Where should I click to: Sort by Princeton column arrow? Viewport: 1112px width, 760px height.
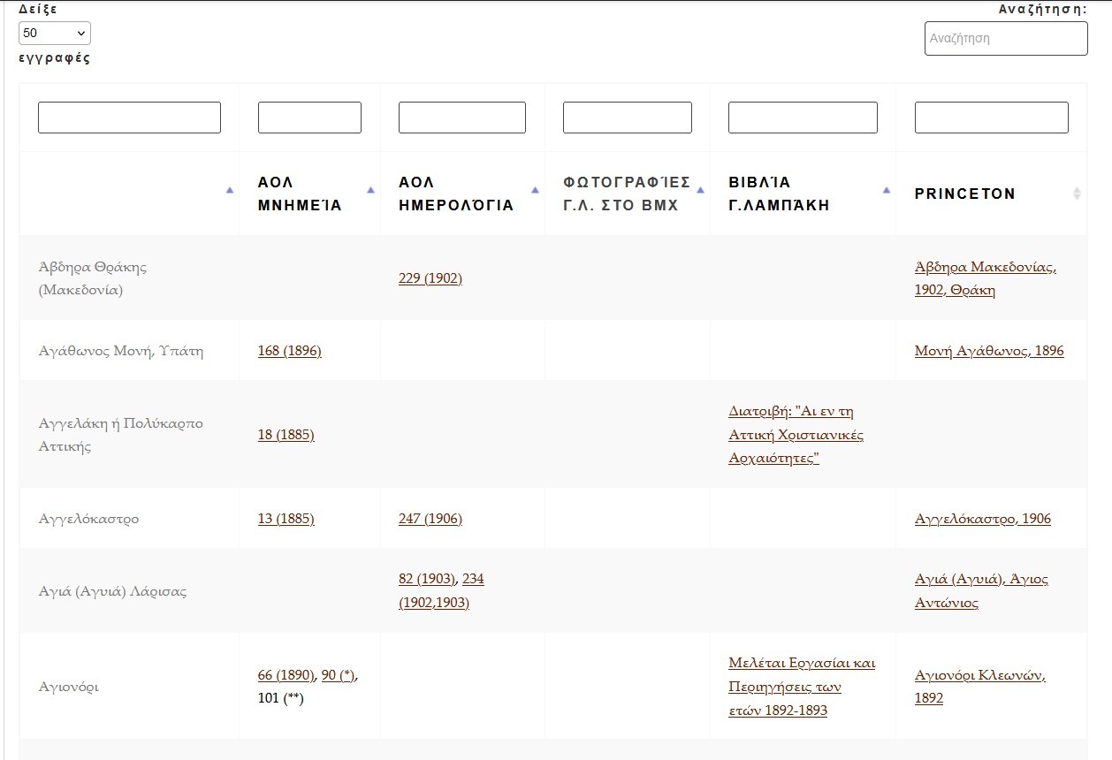point(1076,194)
